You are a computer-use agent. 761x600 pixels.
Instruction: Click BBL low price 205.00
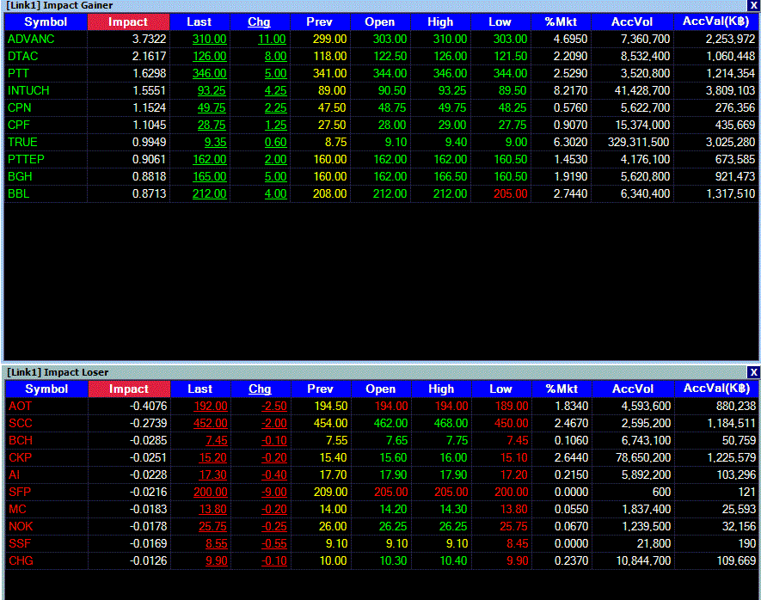pos(510,194)
